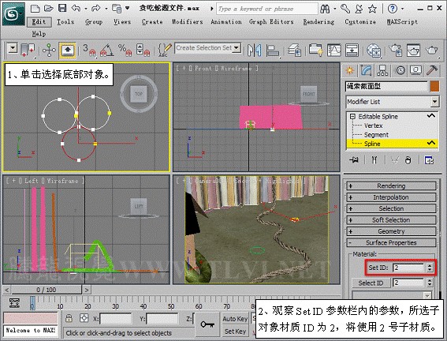Click the 0 / 100 time slider
The height and width of the screenshot is (341, 447).
(x=47, y=290)
